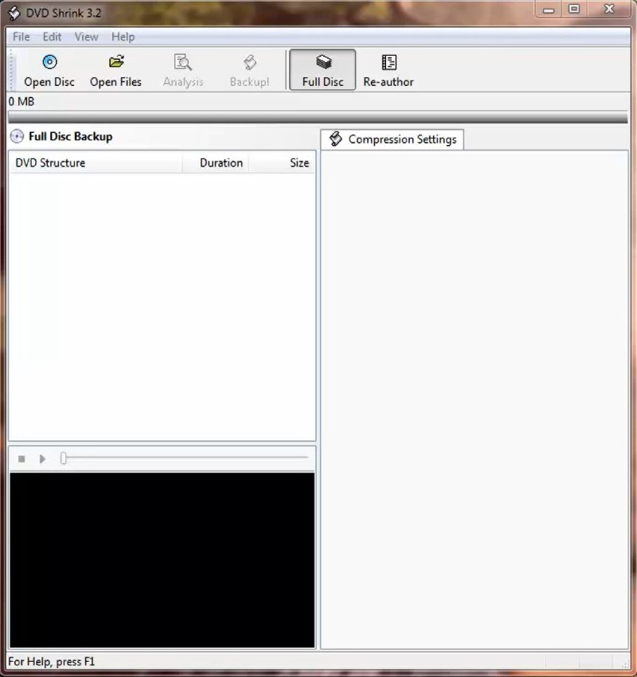Minimize the DVD Shrink window

[x=549, y=10]
